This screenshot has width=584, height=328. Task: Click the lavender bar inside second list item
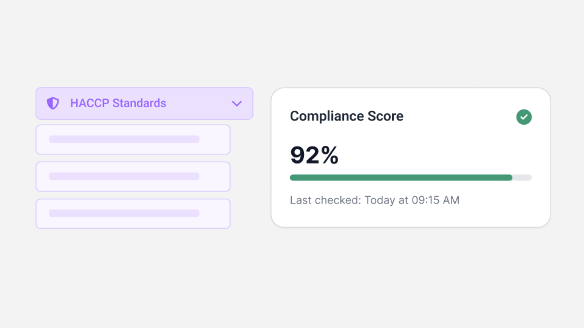click(x=124, y=176)
